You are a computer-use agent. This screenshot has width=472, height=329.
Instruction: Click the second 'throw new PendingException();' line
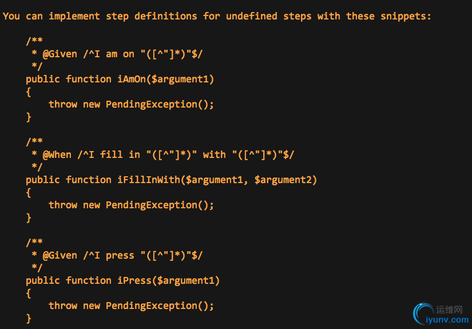131,205
